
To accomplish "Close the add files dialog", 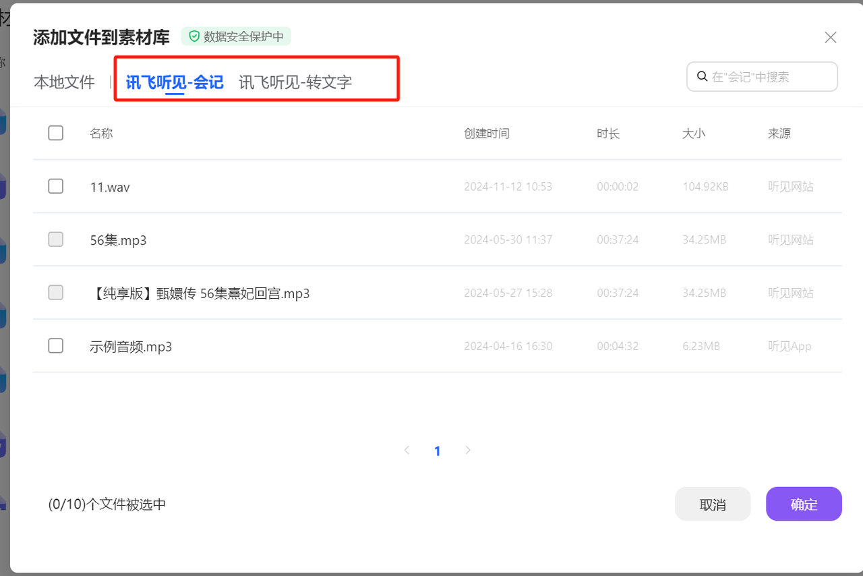I will (831, 37).
